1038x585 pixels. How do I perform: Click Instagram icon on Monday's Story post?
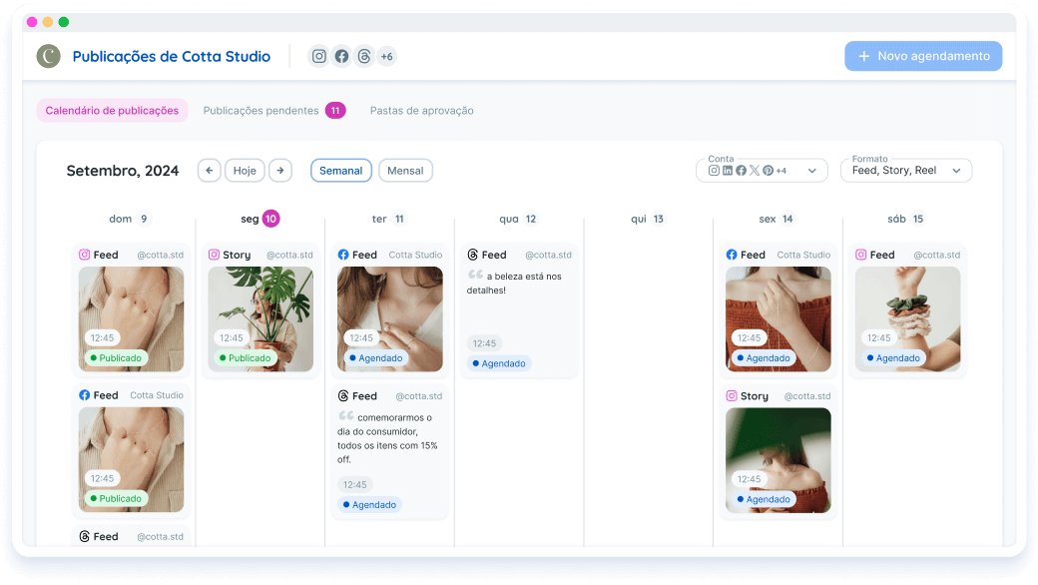pos(214,255)
